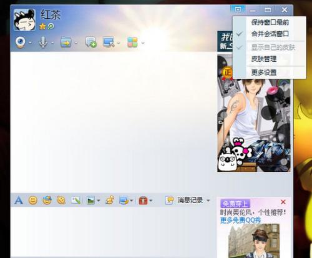
Task: Open the 更多免费QQ秀 link
Action: pyautogui.click(x=240, y=220)
